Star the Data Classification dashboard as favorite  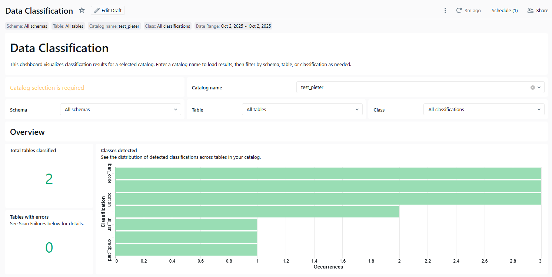pyautogui.click(x=82, y=10)
